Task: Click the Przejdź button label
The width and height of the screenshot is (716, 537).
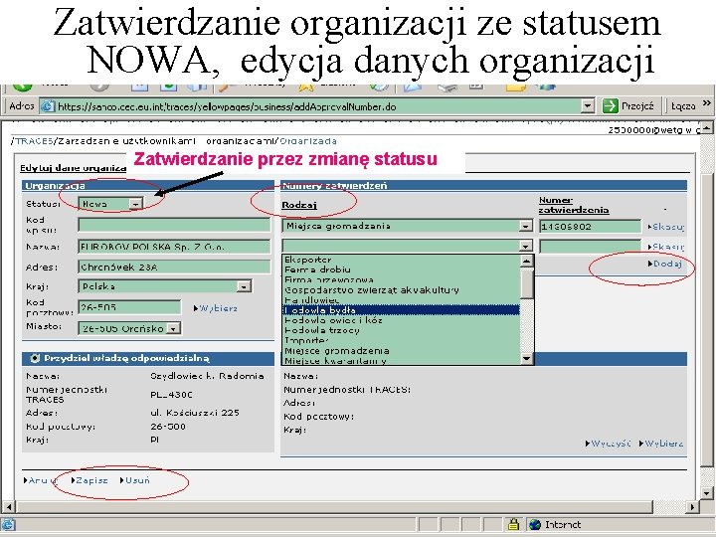Action: pyautogui.click(x=637, y=106)
